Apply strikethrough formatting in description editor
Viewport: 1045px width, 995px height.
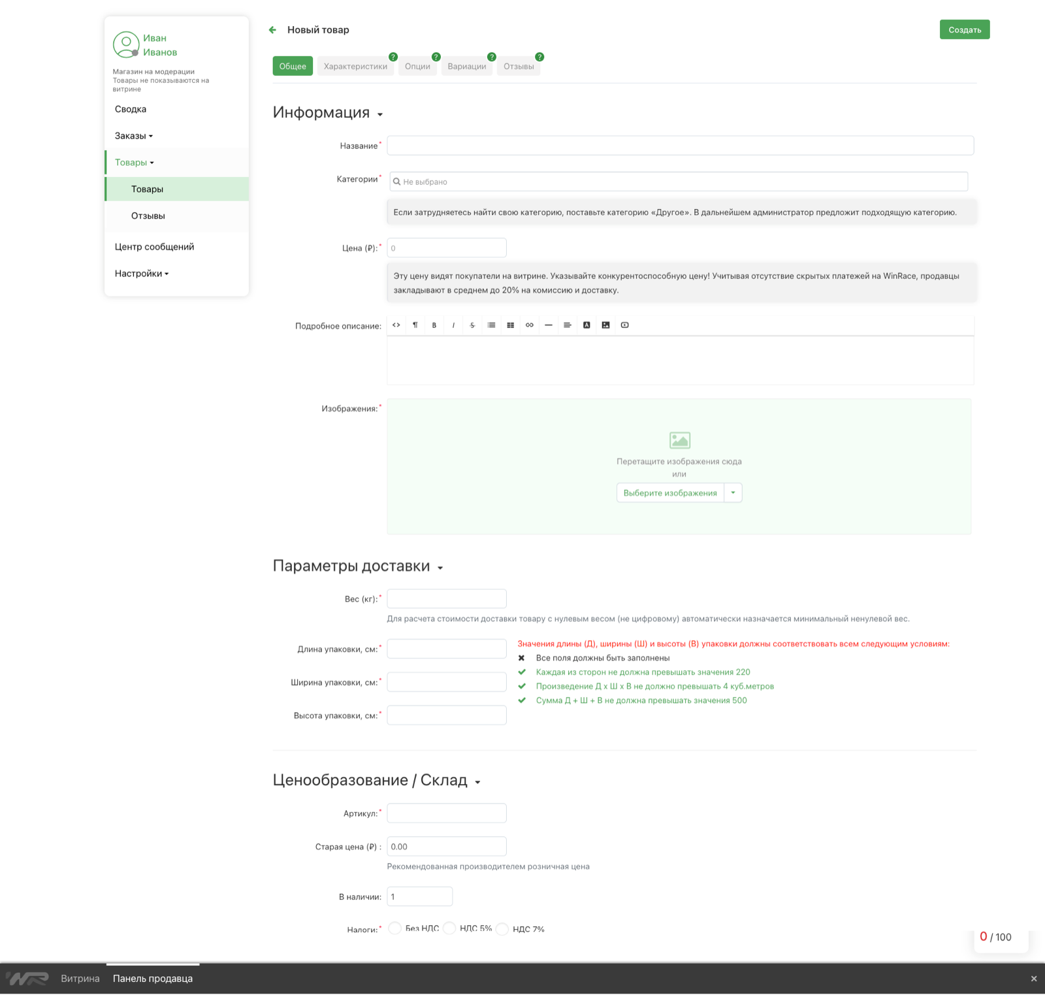point(472,325)
